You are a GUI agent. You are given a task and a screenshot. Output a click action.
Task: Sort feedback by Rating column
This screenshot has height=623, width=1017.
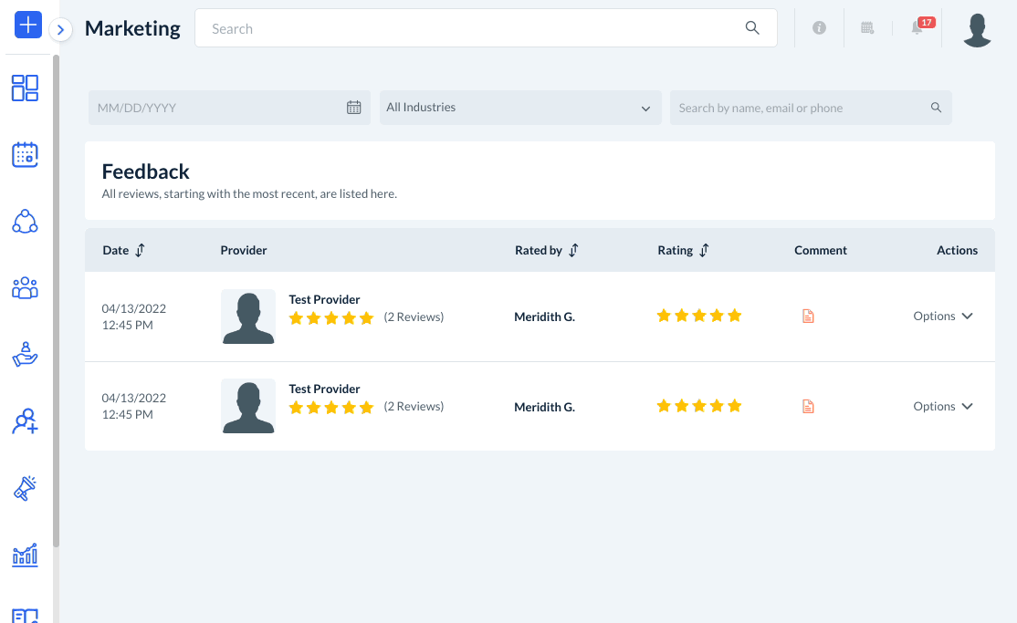704,250
